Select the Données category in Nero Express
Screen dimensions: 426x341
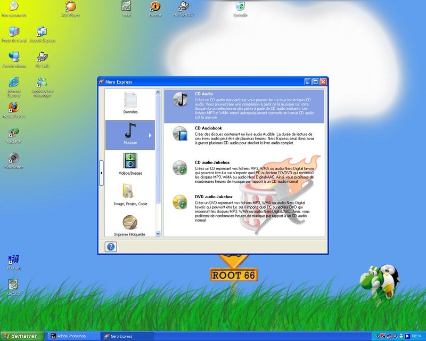click(130, 103)
